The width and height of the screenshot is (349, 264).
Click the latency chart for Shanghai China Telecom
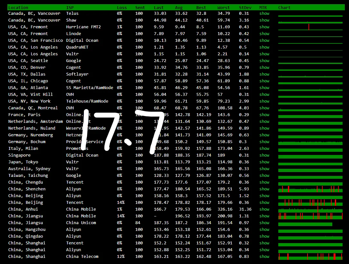coord(310,256)
